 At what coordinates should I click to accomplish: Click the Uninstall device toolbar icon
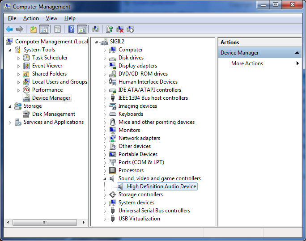coord(120,30)
